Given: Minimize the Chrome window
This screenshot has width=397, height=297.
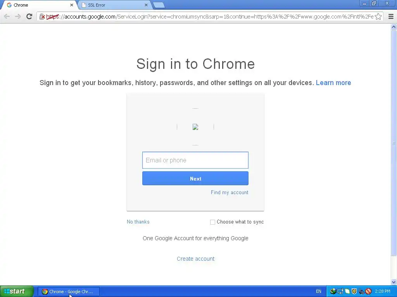Looking at the screenshot, I should 364,3.
